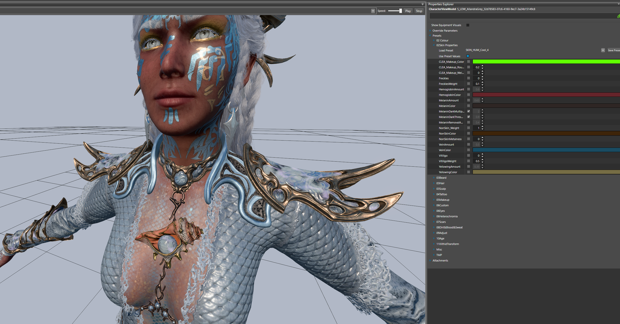Expand the Attachments section
This screenshot has height=324, width=620.
[x=430, y=261]
